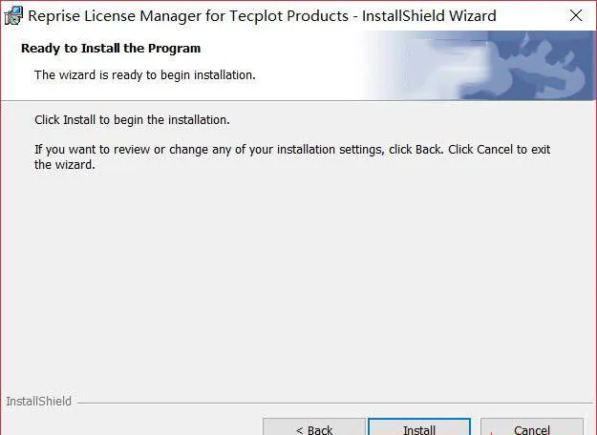597x435 pixels.
Task: Click the 'Click Install to begin the installation' line
Action: point(132,120)
